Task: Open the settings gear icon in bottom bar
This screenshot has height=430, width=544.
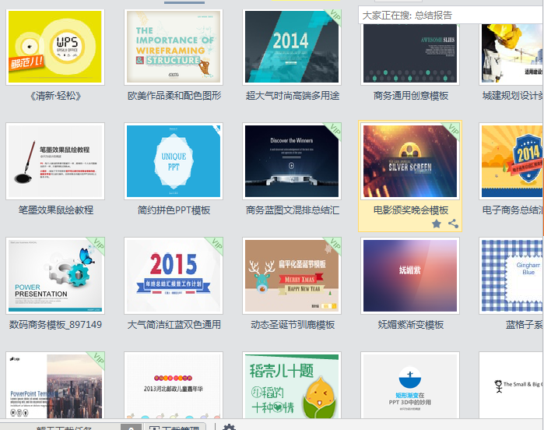Action: 229,428
